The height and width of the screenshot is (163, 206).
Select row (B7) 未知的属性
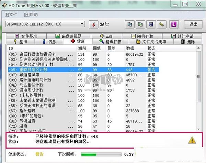[x=83, y=95]
